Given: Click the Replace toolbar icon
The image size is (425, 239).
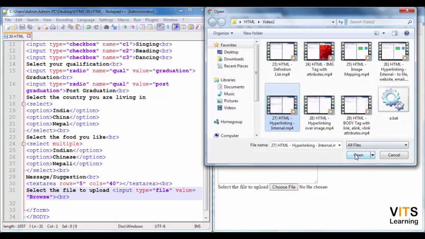Looking at the screenshot, I should (x=114, y=27).
